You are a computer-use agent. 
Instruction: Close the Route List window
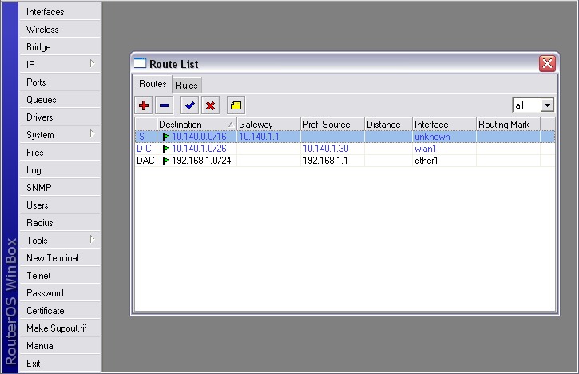(547, 64)
